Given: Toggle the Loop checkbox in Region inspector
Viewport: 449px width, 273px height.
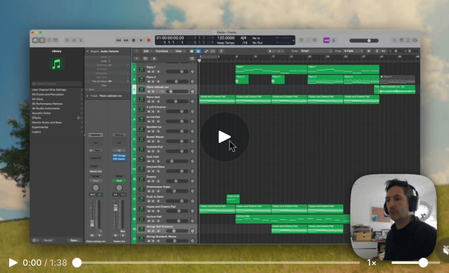Looking at the screenshot, I should [110, 61].
